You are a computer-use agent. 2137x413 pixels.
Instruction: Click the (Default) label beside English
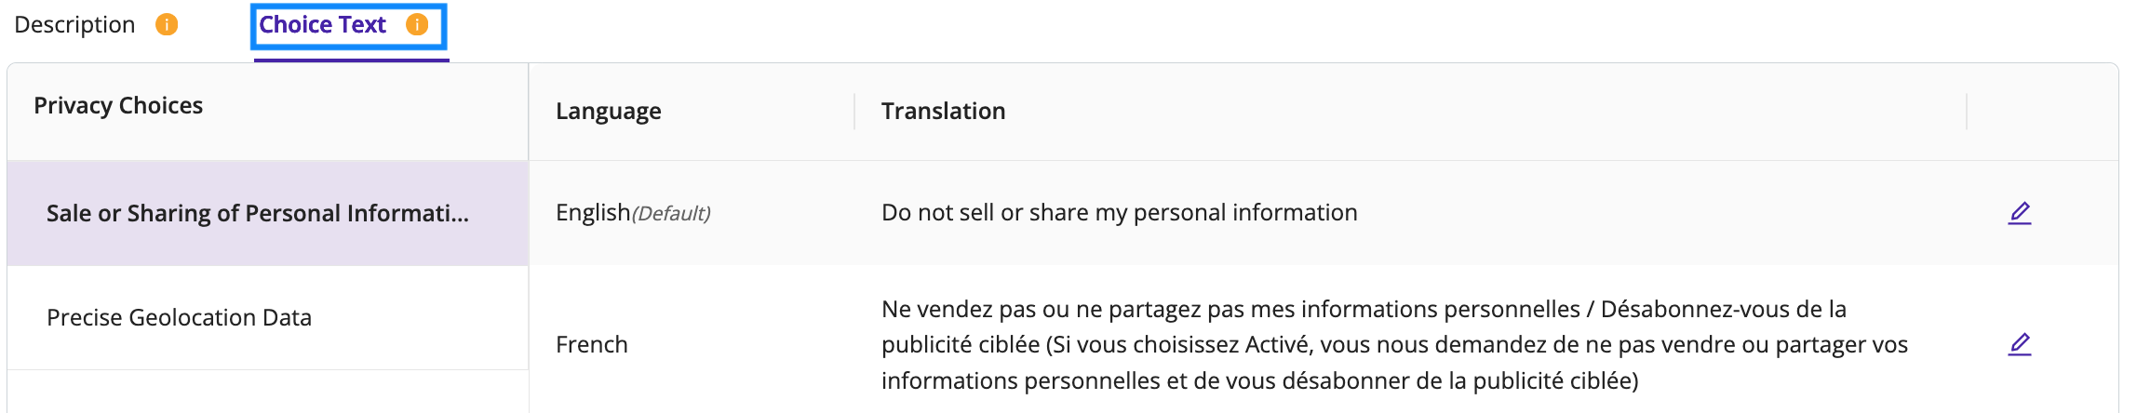tap(671, 214)
